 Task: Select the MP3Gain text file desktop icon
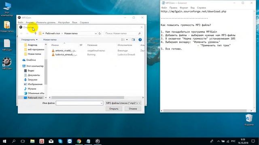(x=7, y=45)
